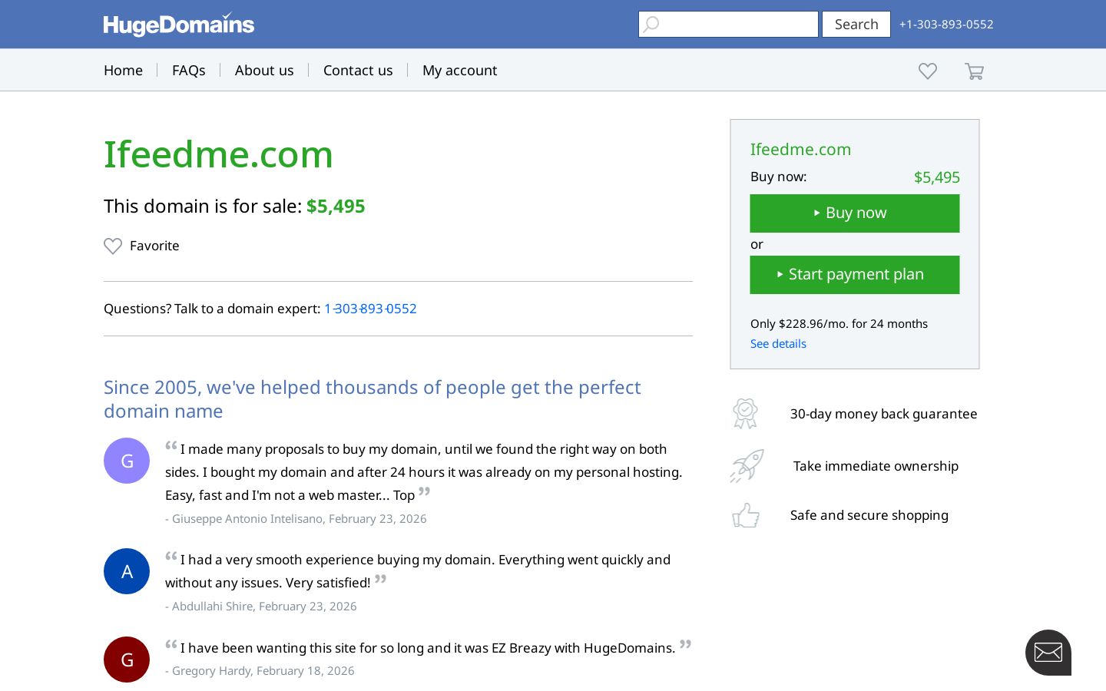The image size is (1106, 691).
Task: Click the dark red G avatar of Gregory
Action: coord(127,660)
